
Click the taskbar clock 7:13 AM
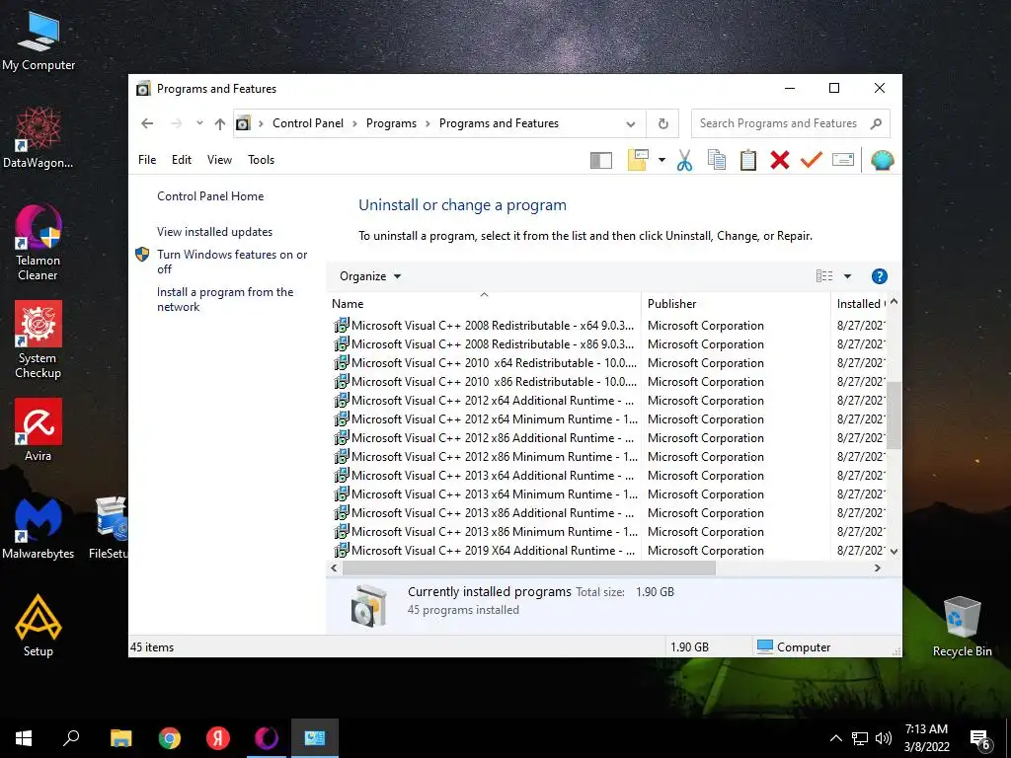tap(926, 729)
